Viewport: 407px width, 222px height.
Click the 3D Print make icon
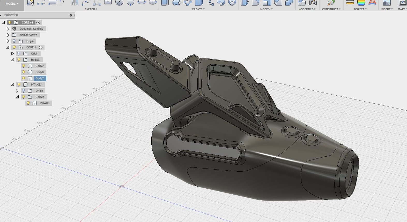pos(403,3)
